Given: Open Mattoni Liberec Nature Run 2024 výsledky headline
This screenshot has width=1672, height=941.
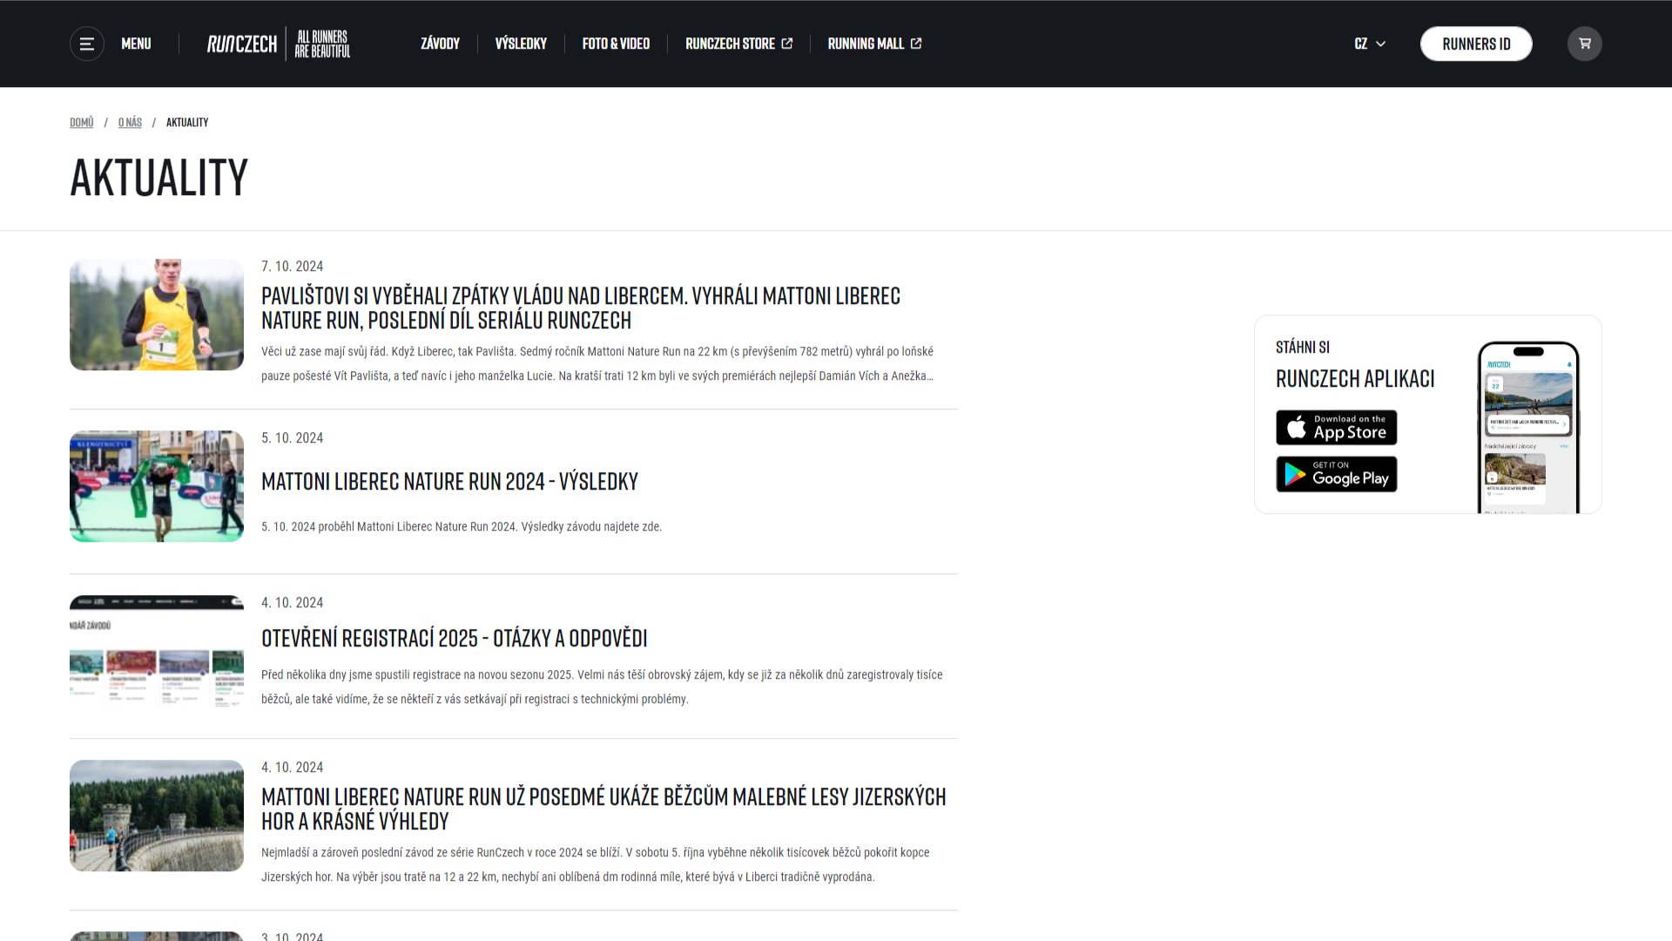Looking at the screenshot, I should (449, 481).
